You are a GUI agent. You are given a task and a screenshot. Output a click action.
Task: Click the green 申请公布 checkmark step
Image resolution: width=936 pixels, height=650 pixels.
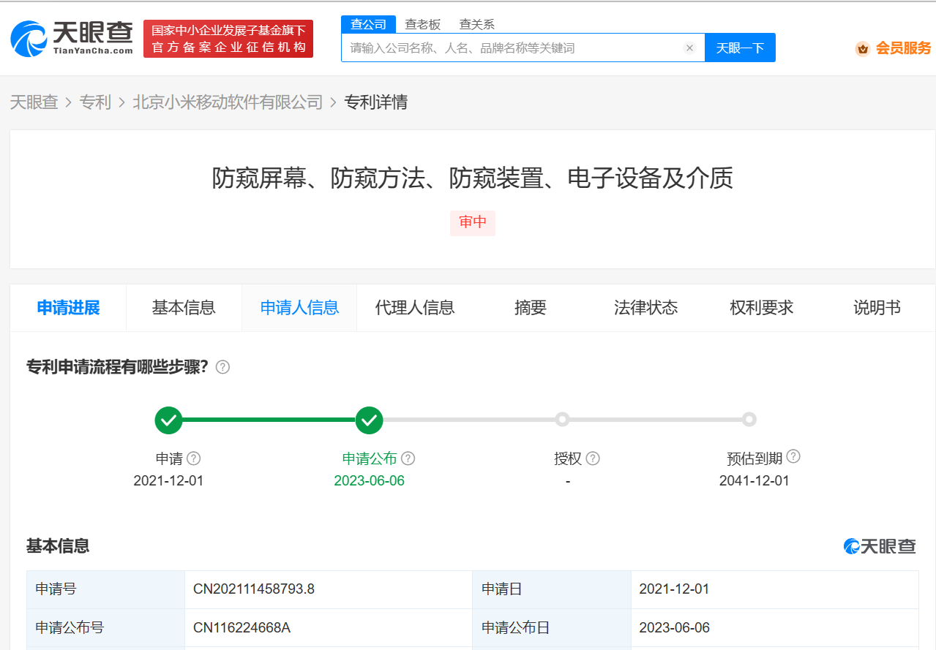(370, 420)
